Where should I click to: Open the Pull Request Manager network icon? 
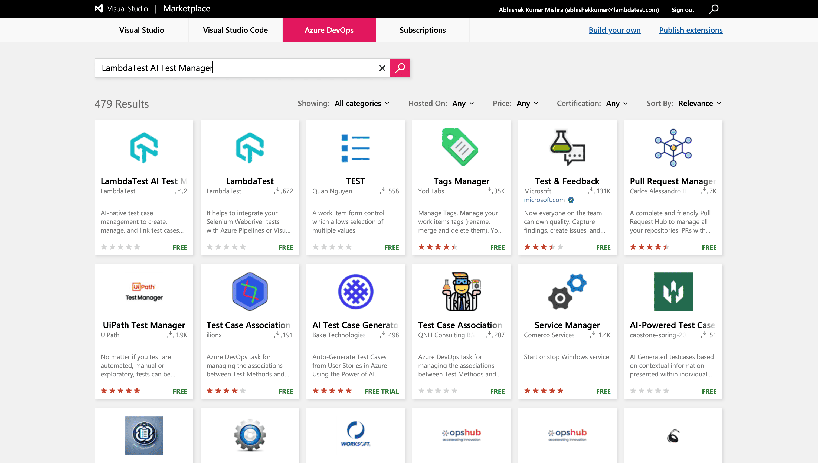[x=673, y=147]
